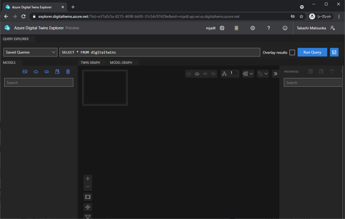Delete all models with the Models panel trash icon
Screen dimensions: 345x219
68,72
